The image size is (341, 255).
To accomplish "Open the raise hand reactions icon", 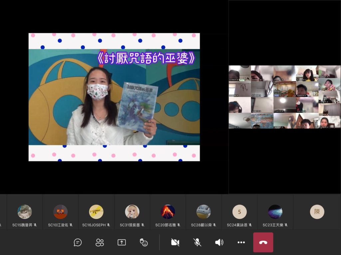I will tap(144, 242).
